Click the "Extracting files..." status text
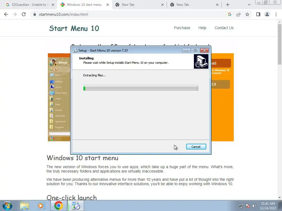The height and width of the screenshot is (211, 282). click(95, 75)
